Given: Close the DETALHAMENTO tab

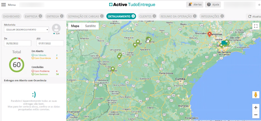Looking at the screenshot, I should [133, 16].
